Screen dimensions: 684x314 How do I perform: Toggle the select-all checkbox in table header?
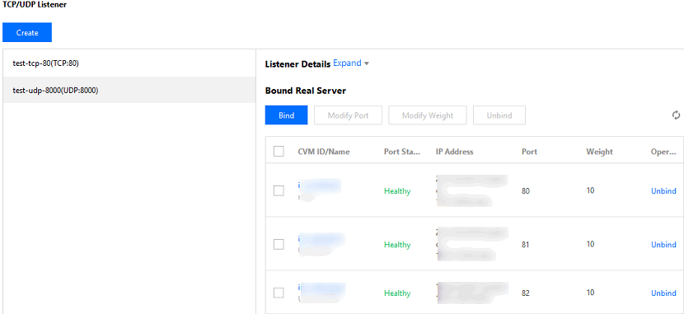(x=279, y=152)
